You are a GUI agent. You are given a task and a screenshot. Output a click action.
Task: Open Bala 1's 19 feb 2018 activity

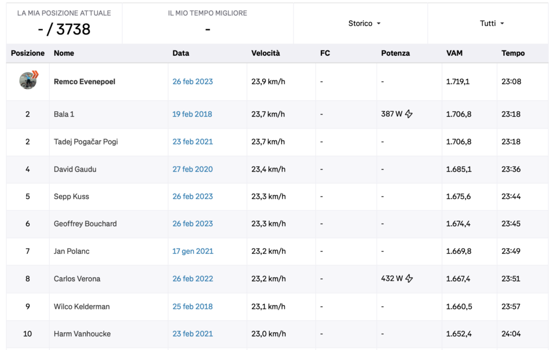[x=192, y=114]
